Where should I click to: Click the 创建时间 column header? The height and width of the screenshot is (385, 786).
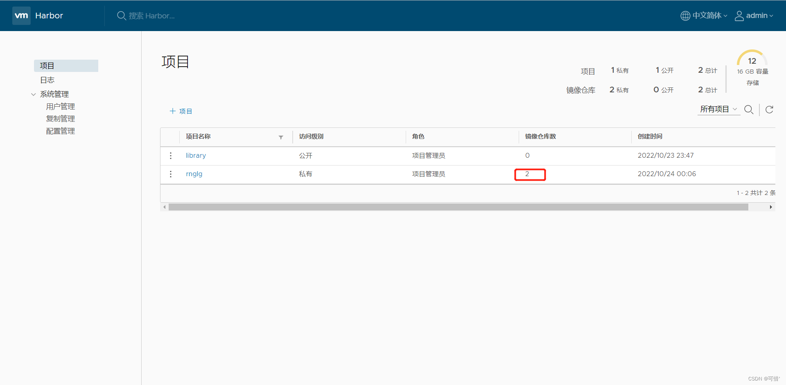pyautogui.click(x=650, y=137)
